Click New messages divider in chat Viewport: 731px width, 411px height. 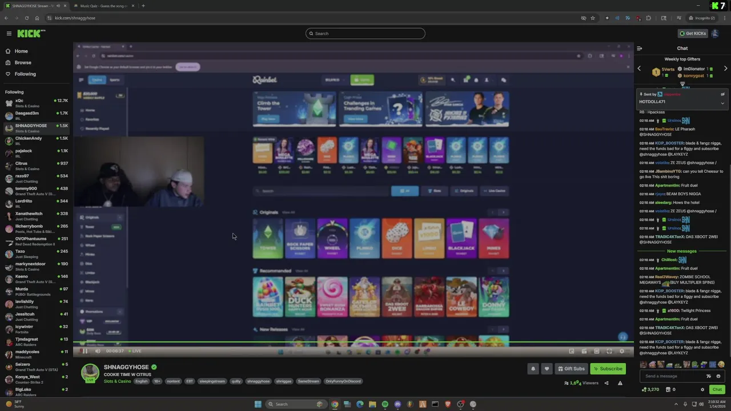[x=682, y=251]
